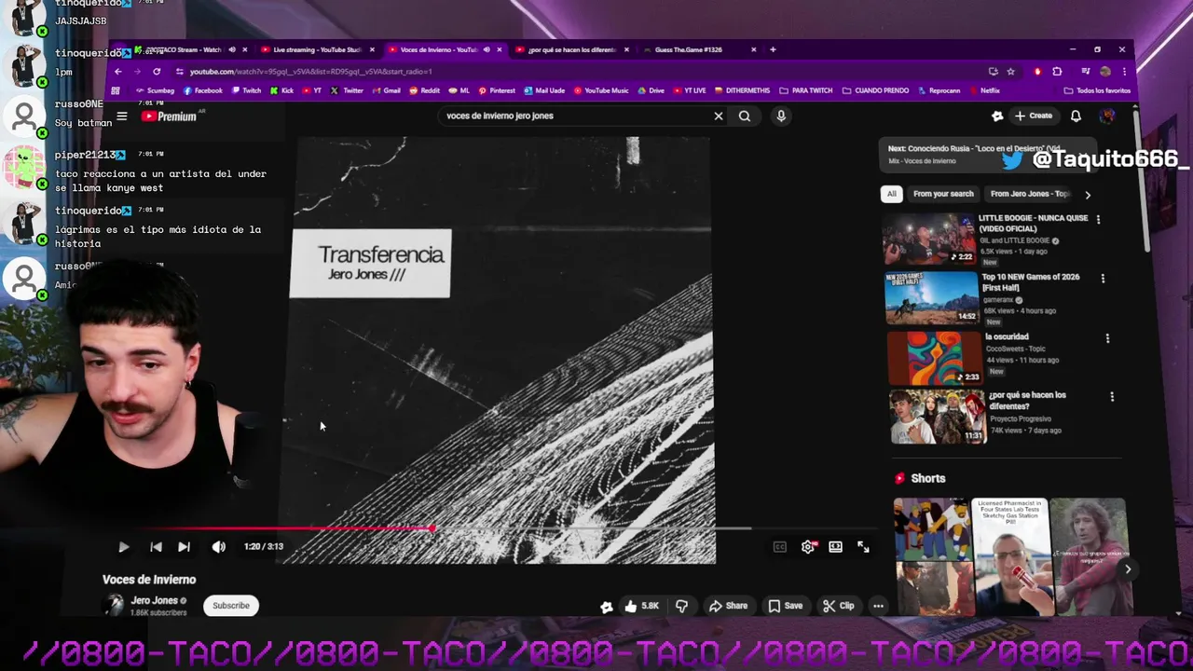Image resolution: width=1193 pixels, height=671 pixels.
Task: Select From Jero Jones chip
Action: [x=1029, y=194]
